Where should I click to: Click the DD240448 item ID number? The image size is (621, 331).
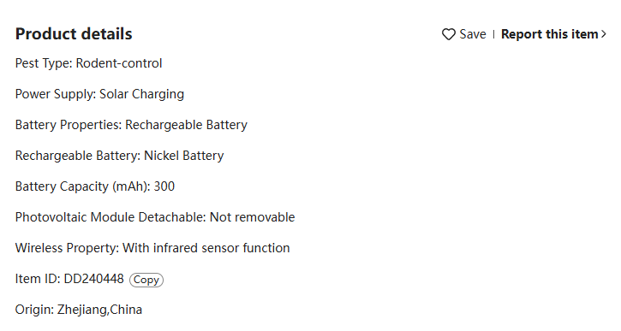(93, 279)
